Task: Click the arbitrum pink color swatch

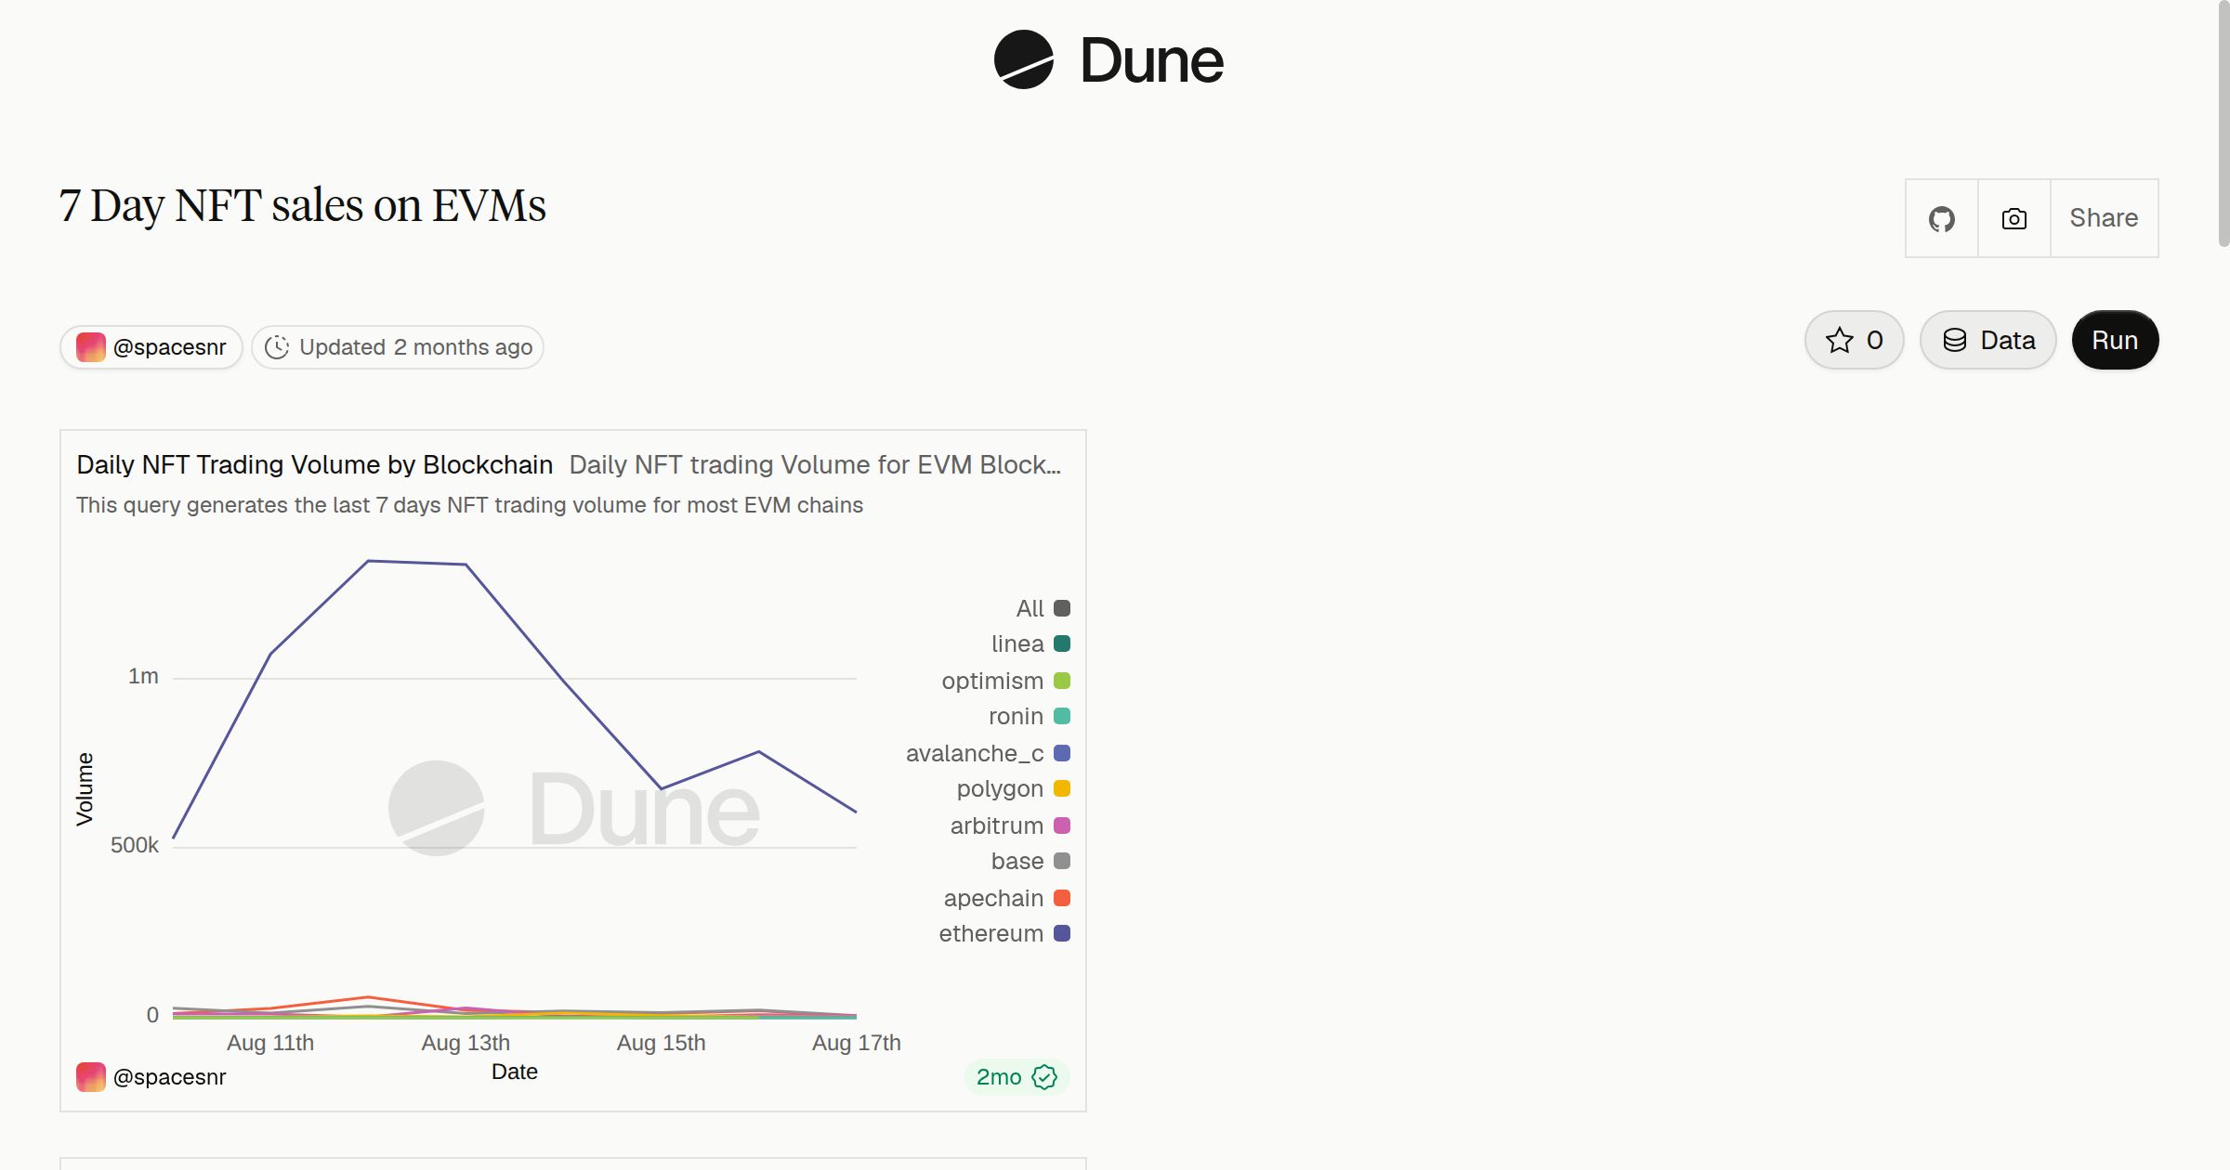Action: point(1062,825)
